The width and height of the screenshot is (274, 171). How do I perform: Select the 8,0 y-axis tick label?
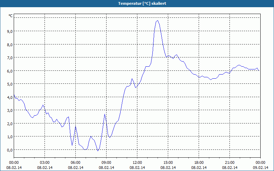10,45
